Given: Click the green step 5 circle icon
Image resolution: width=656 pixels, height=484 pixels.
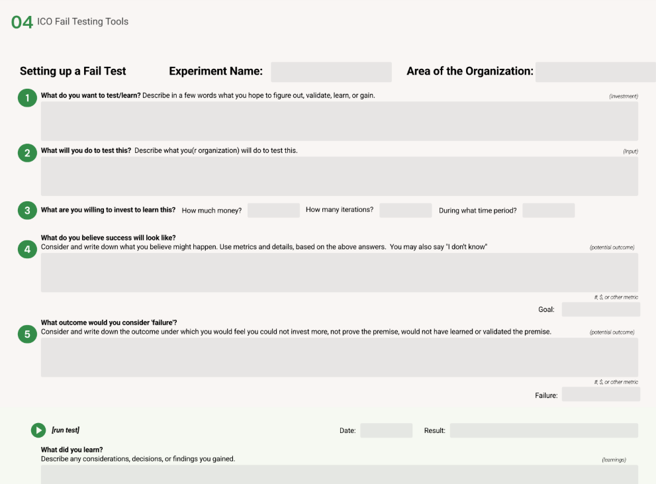Looking at the screenshot, I should (27, 334).
